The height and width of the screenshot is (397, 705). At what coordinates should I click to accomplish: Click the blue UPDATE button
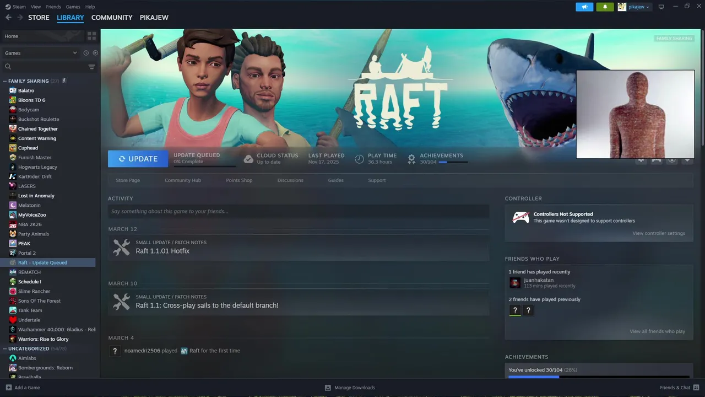[x=138, y=159]
